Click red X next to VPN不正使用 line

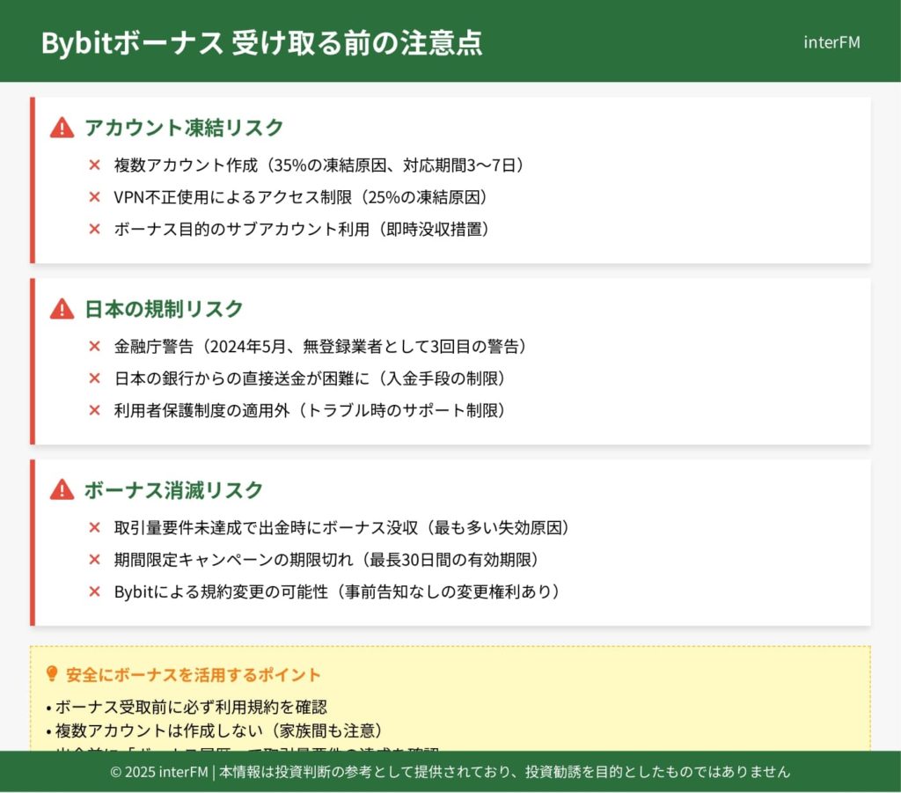coord(95,196)
